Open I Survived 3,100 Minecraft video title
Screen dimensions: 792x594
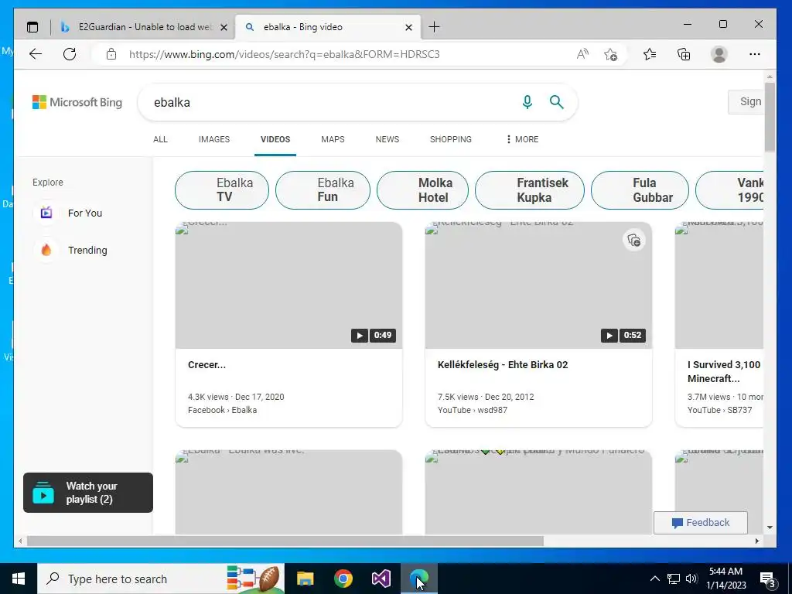pos(725,371)
